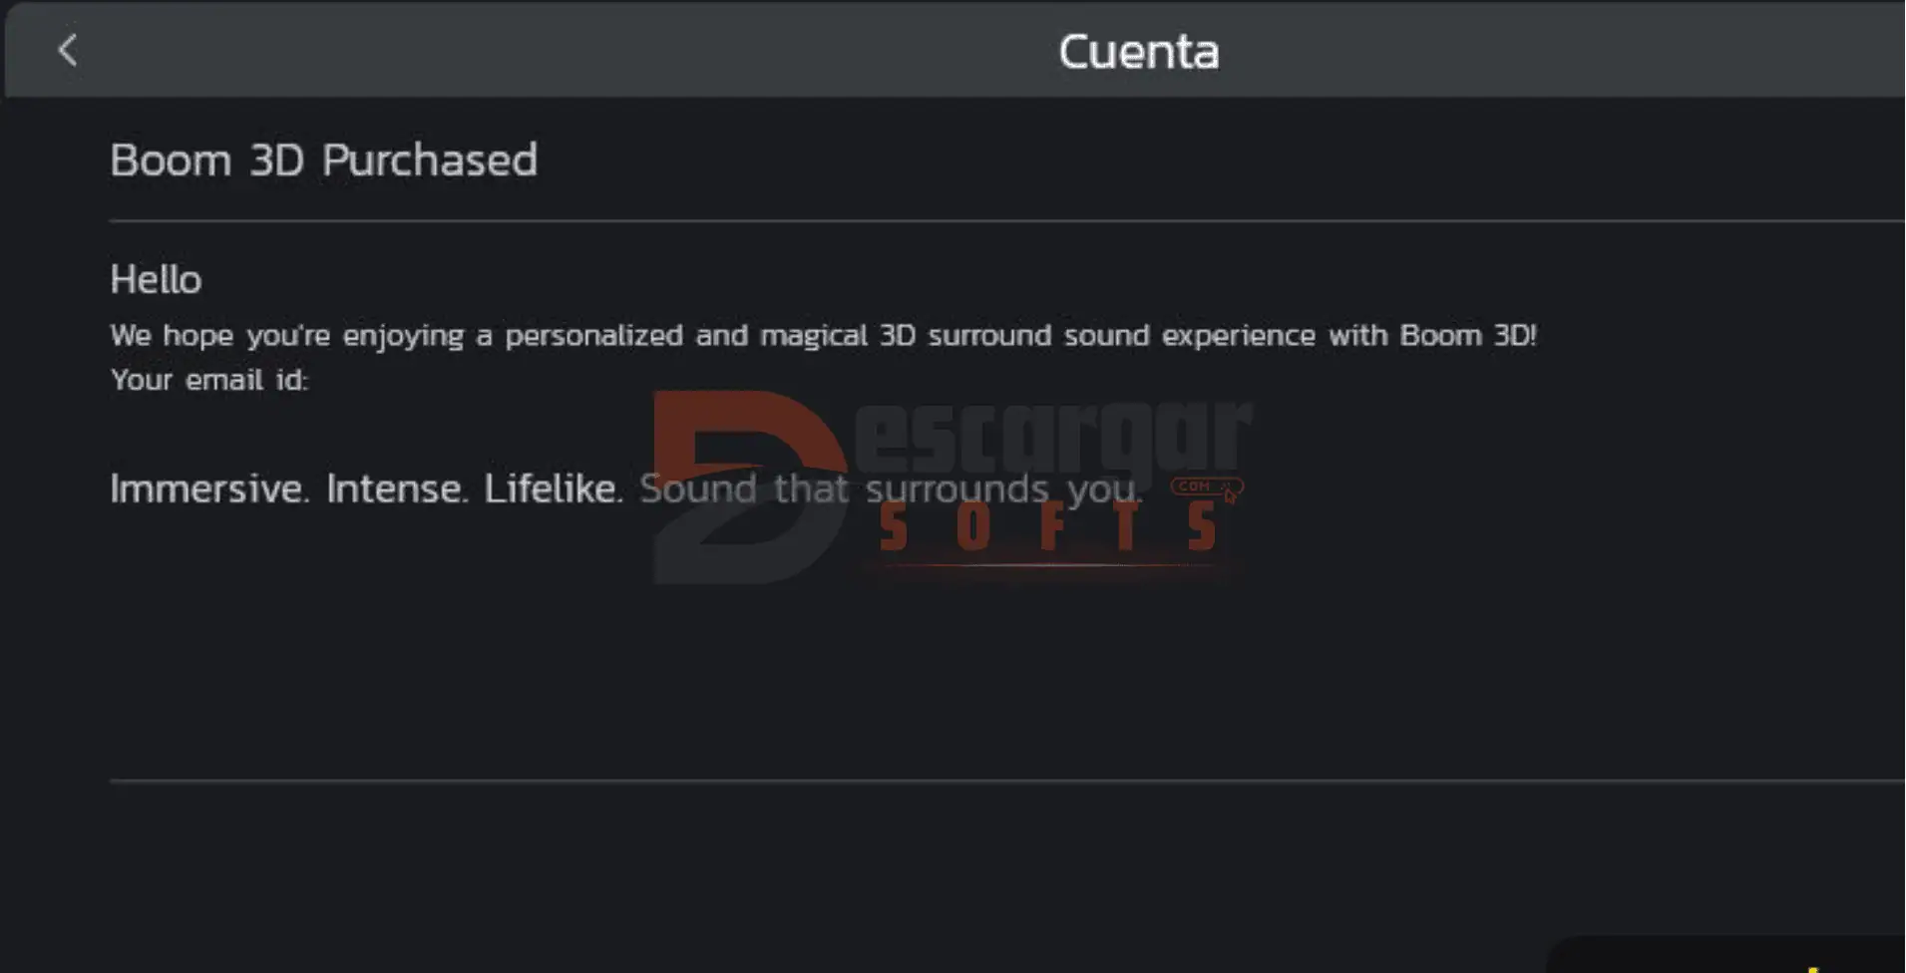The image size is (1906, 973).
Task: Click the word 'Immersive.' in the tagline
Action: [x=209, y=488]
